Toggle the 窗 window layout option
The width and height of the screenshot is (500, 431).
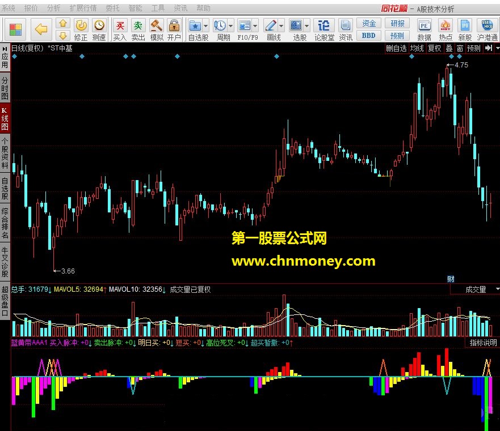(460, 48)
